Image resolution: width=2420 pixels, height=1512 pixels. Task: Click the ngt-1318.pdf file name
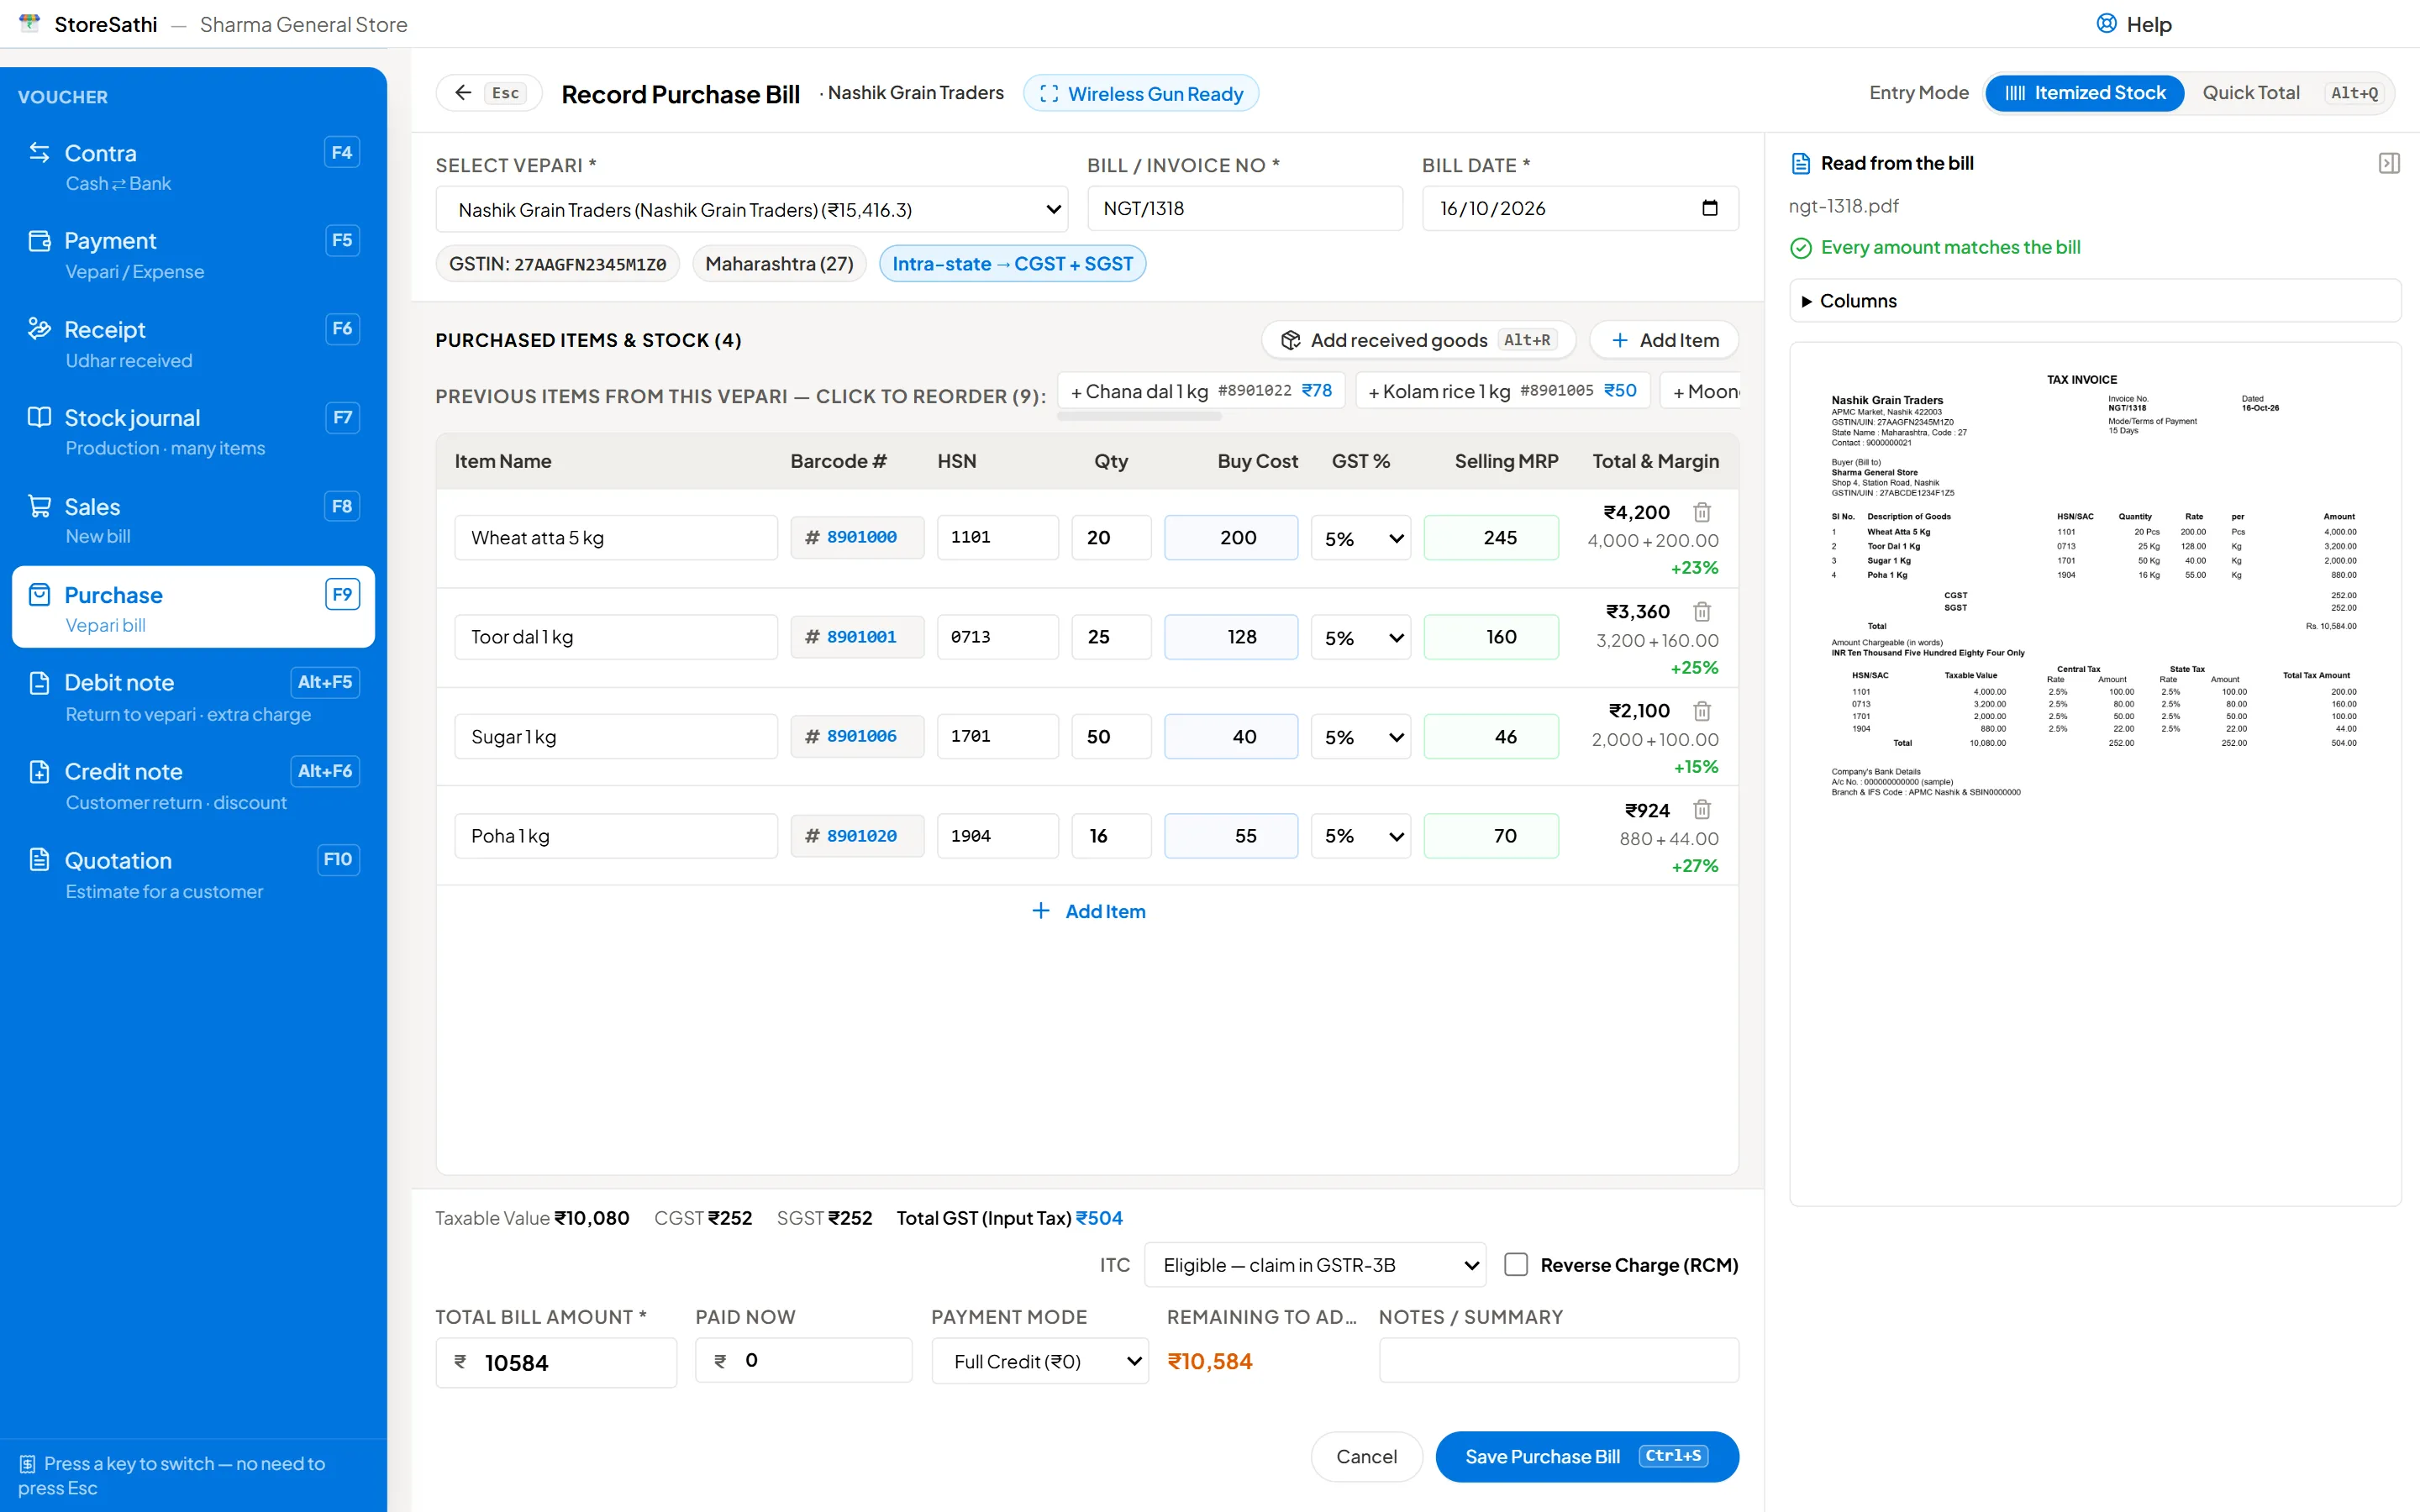pyautogui.click(x=1843, y=206)
